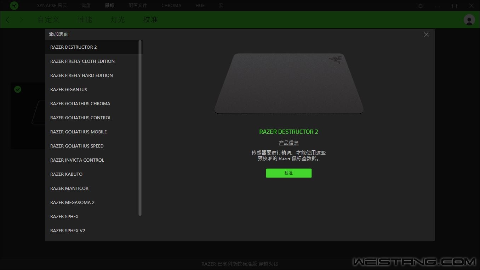The height and width of the screenshot is (270, 480).
Task: Click the surface list scrollbar
Action: [140, 128]
